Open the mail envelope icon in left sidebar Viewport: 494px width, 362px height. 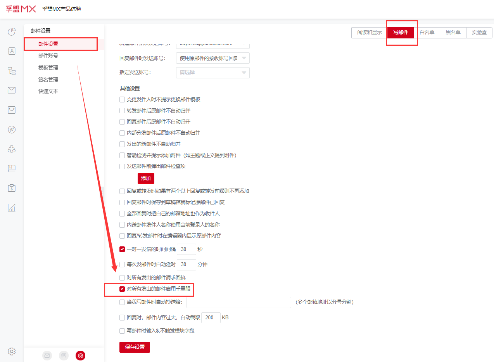tap(12, 90)
